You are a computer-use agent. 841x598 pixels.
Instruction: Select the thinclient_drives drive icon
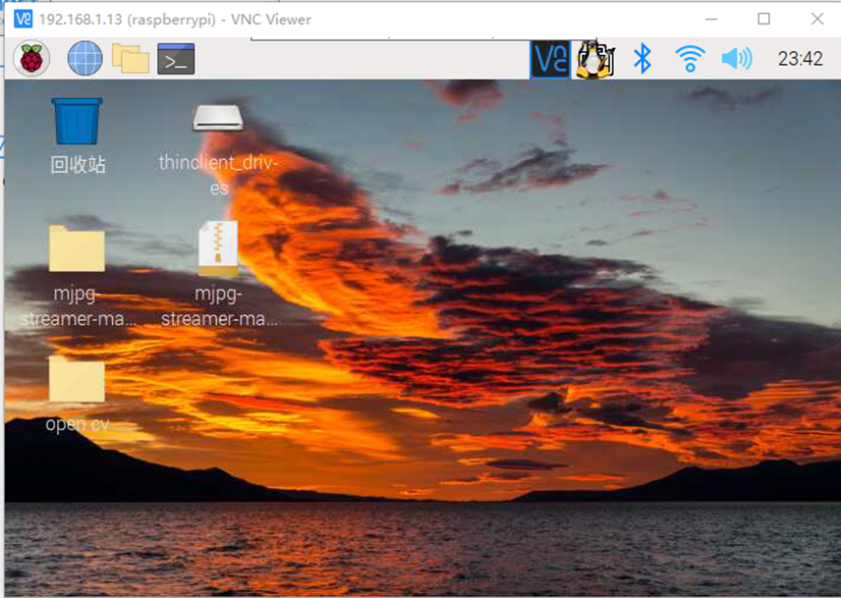(218, 118)
